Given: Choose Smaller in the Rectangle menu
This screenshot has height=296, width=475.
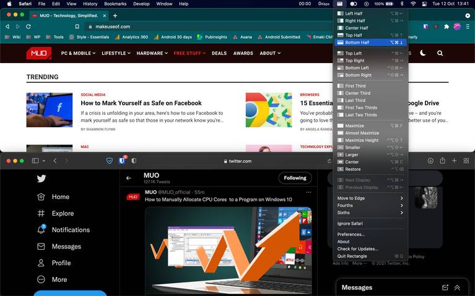Looking at the screenshot, I should (x=370, y=148).
